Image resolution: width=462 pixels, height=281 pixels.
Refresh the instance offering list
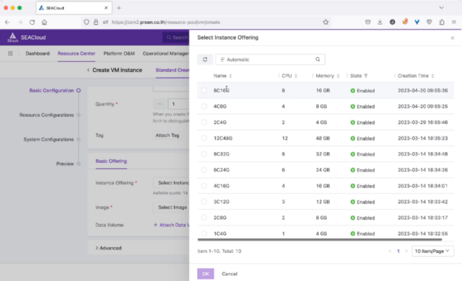pos(205,59)
